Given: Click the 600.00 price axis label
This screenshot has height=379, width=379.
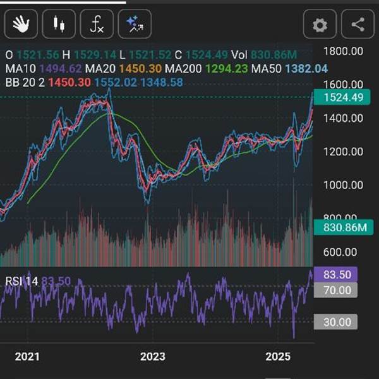Looking at the screenshot, I should [340, 252].
